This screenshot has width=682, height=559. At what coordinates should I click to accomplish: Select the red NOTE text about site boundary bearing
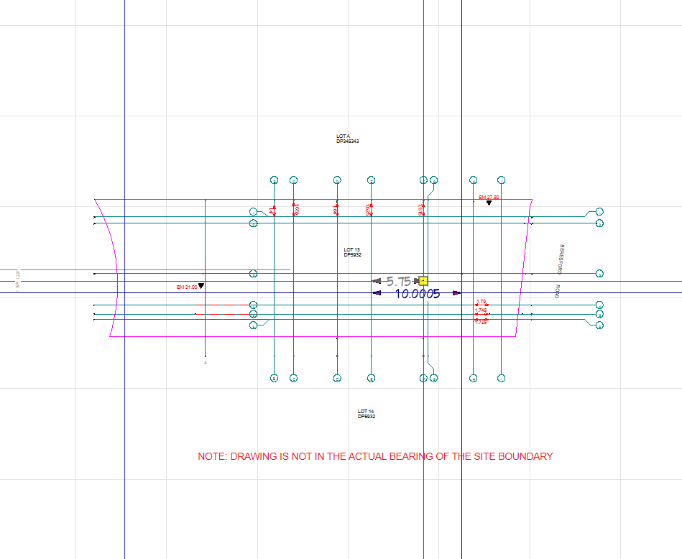pyautogui.click(x=375, y=456)
